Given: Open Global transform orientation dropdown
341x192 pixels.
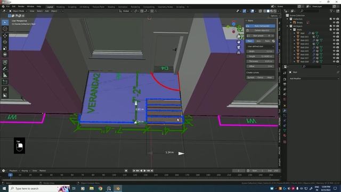Looking at the screenshot, I should coord(126,11).
